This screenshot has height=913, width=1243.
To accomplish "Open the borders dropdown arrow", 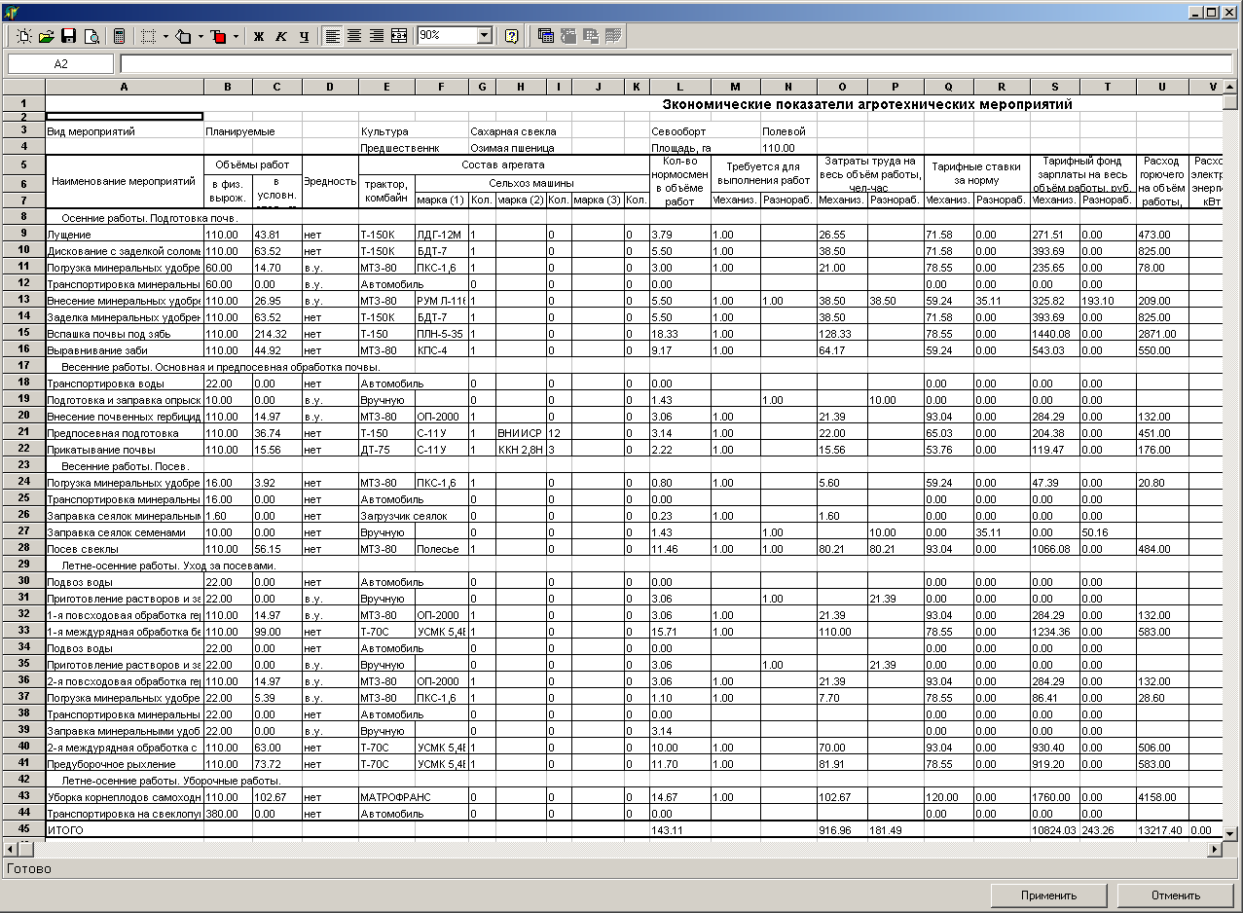I will tap(165, 36).
